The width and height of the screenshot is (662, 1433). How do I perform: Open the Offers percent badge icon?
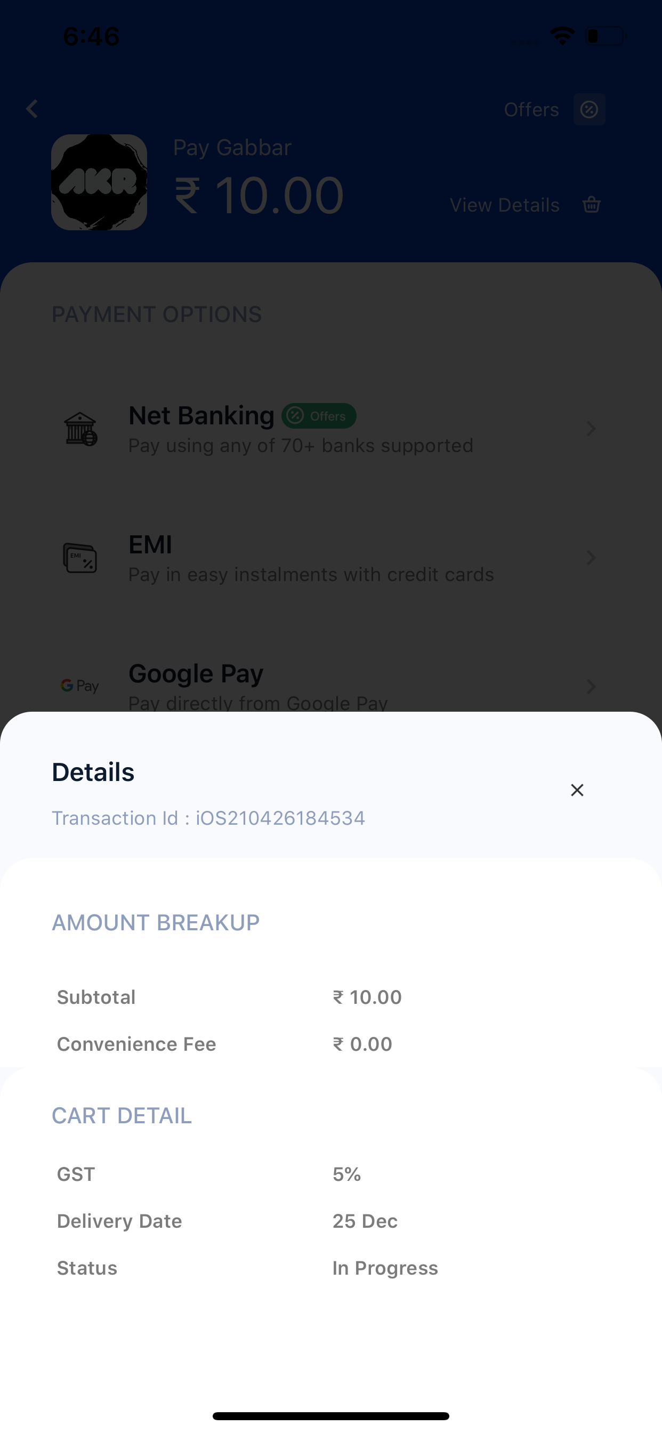(x=589, y=110)
